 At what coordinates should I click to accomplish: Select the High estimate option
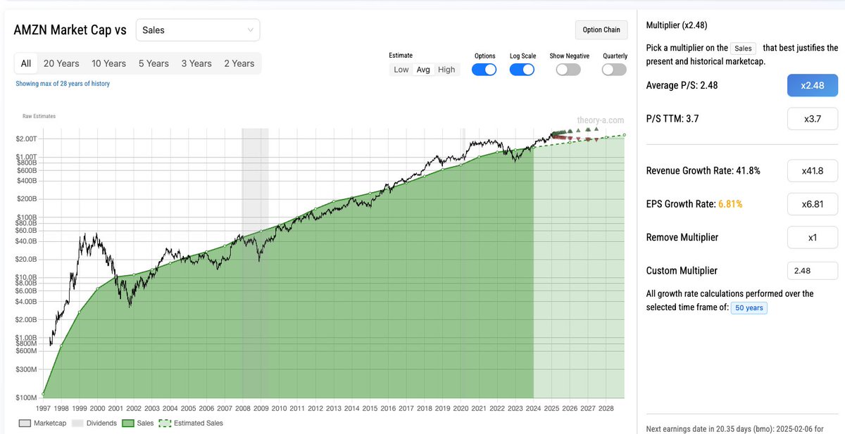446,70
